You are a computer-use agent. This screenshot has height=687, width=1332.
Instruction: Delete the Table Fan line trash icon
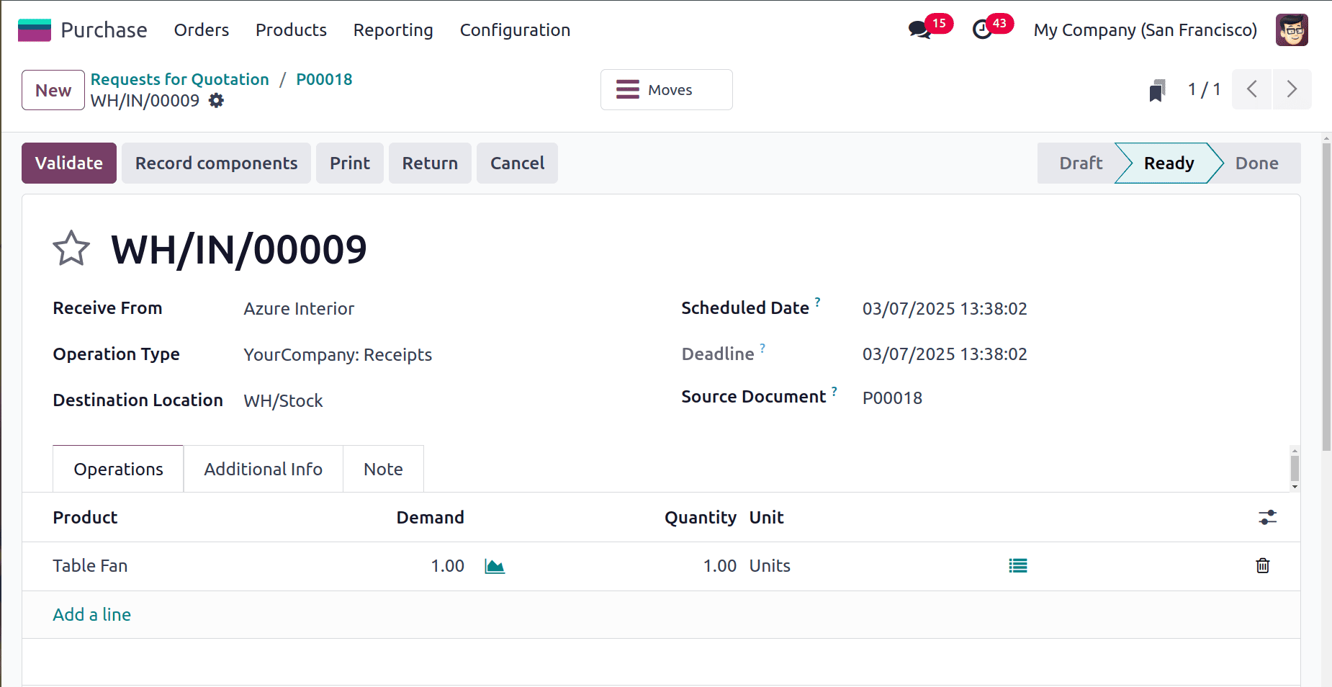1263,566
